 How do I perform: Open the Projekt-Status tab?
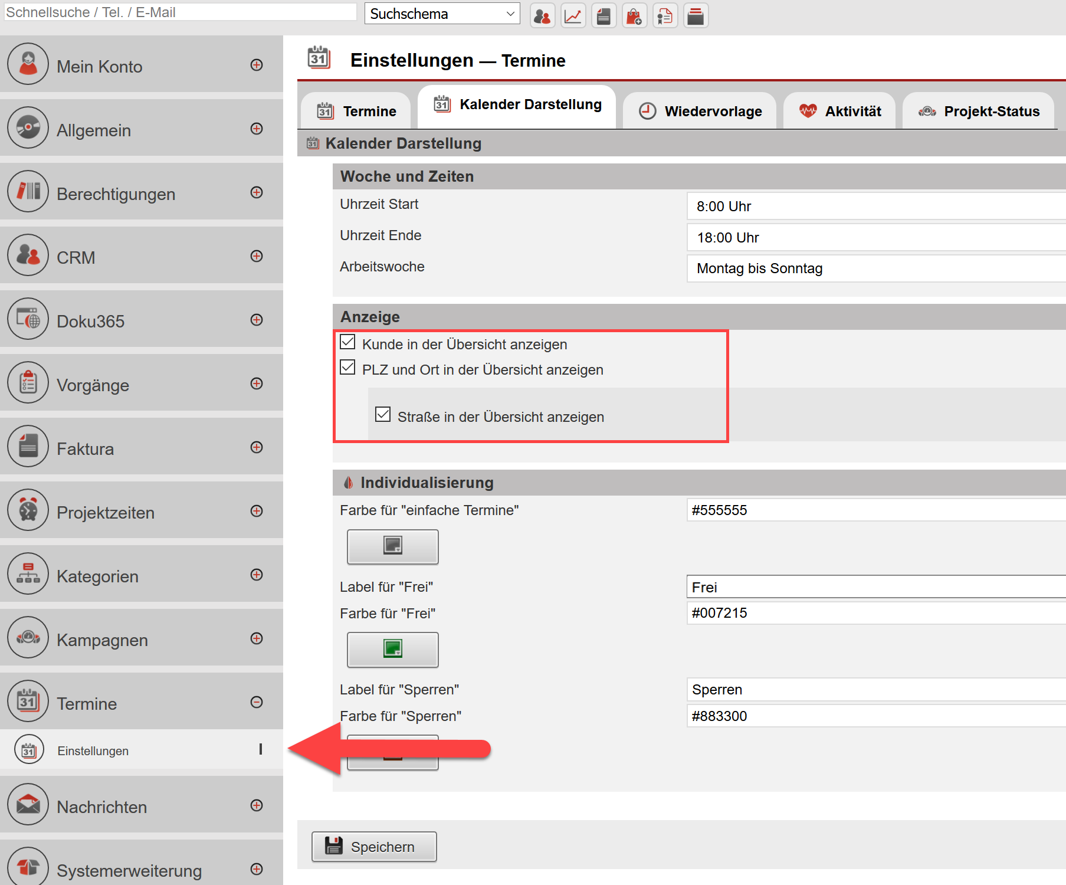click(x=979, y=111)
